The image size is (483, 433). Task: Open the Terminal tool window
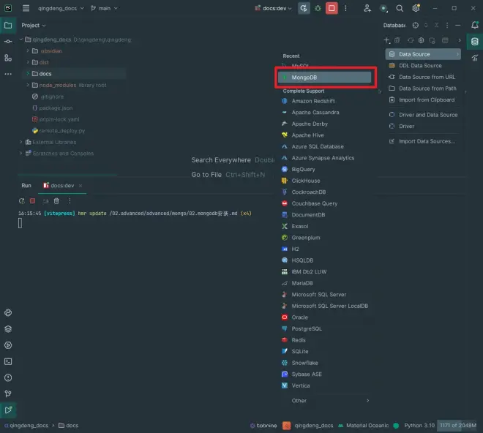click(x=8, y=361)
